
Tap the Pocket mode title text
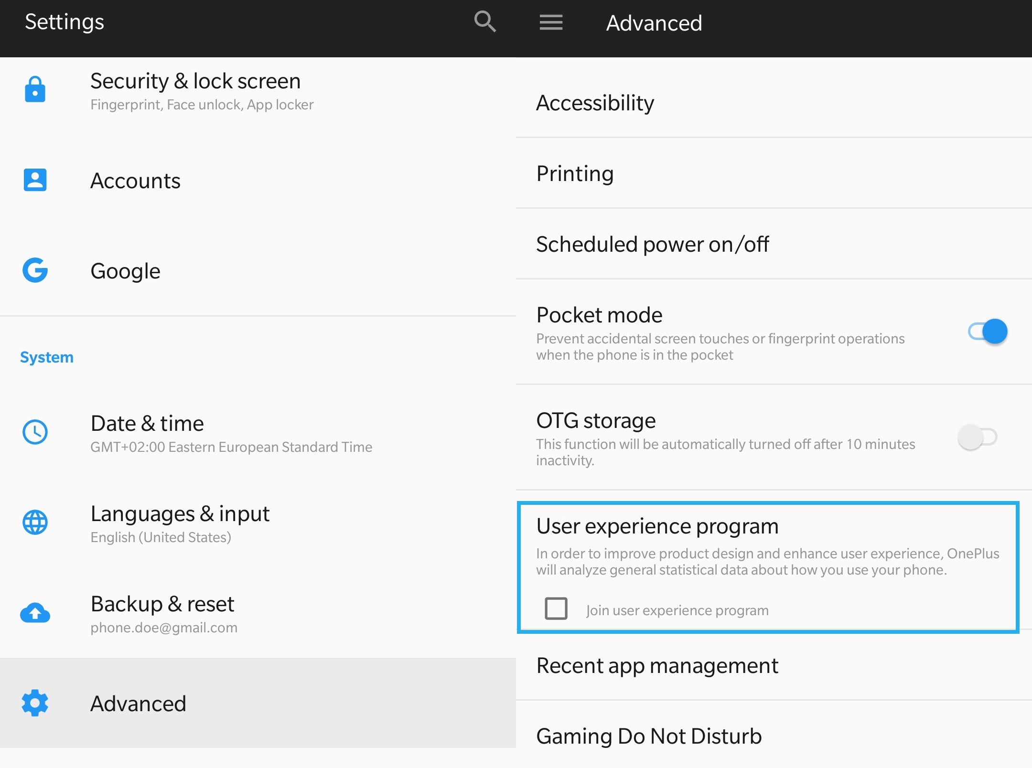599,315
